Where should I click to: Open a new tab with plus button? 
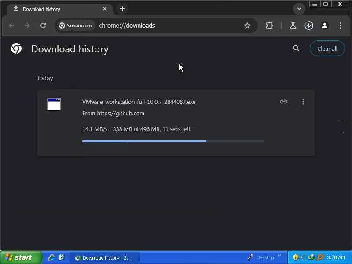coord(122,9)
